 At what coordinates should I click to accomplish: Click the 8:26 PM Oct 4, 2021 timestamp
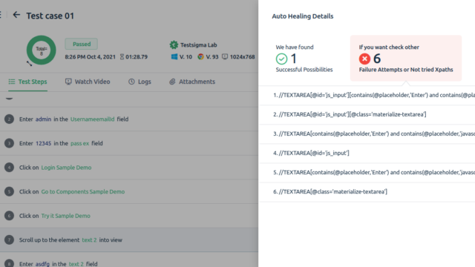coord(90,56)
